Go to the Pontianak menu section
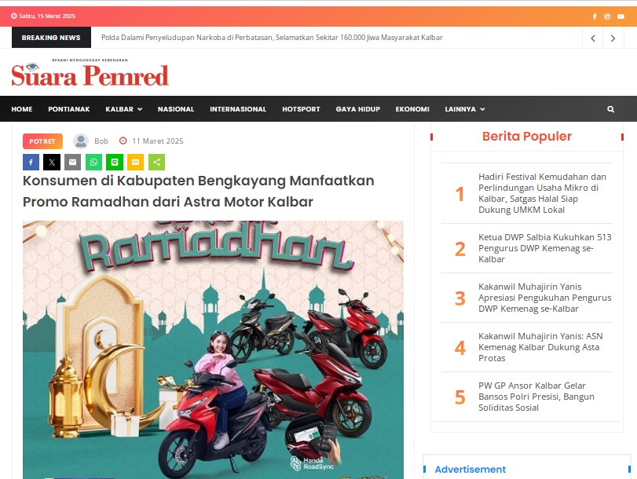 pos(69,109)
